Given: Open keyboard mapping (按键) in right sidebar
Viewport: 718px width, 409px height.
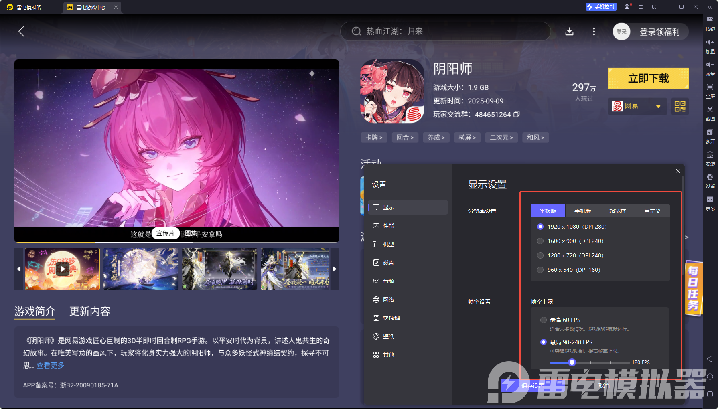Looking at the screenshot, I should (x=710, y=24).
